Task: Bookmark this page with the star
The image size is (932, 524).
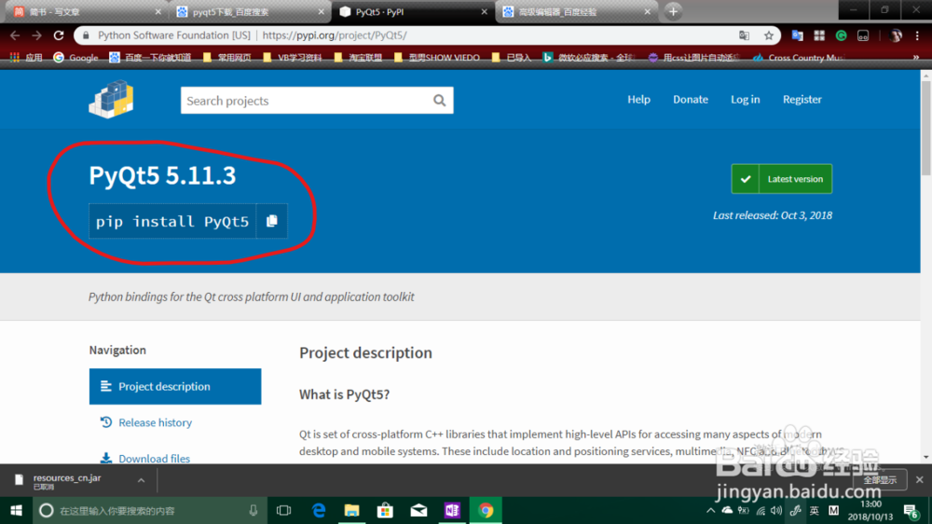Action: click(769, 35)
